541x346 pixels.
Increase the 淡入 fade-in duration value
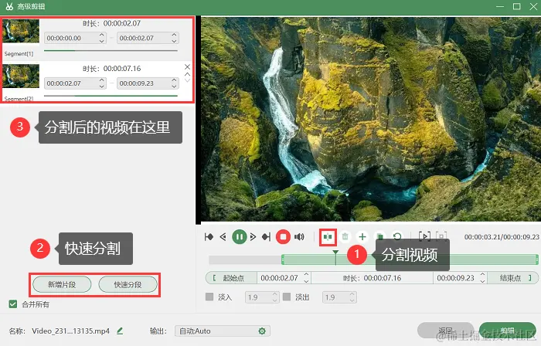tap(274, 294)
